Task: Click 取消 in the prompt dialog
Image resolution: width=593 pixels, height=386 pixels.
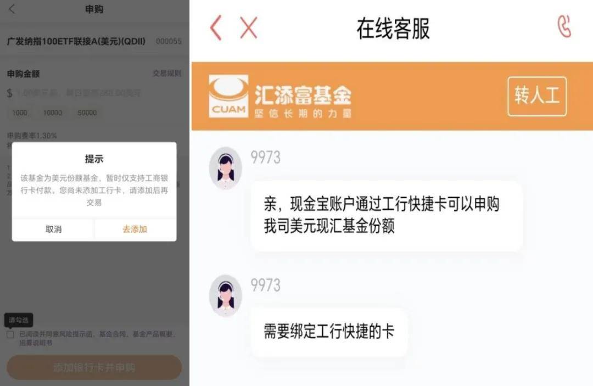Action: click(53, 229)
